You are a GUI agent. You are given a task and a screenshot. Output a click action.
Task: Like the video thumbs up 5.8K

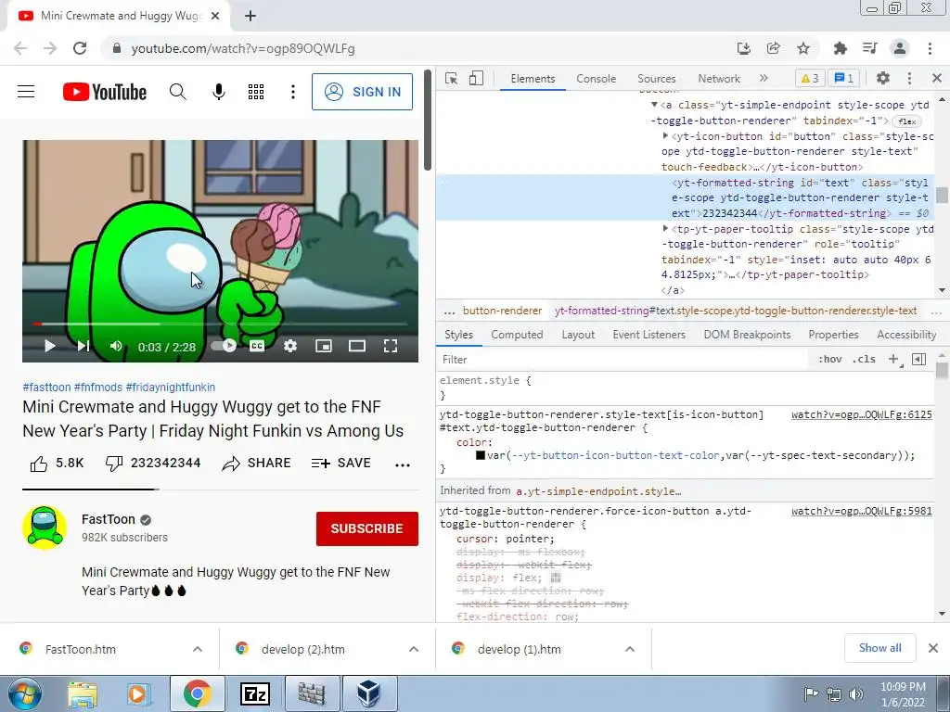[x=57, y=464]
